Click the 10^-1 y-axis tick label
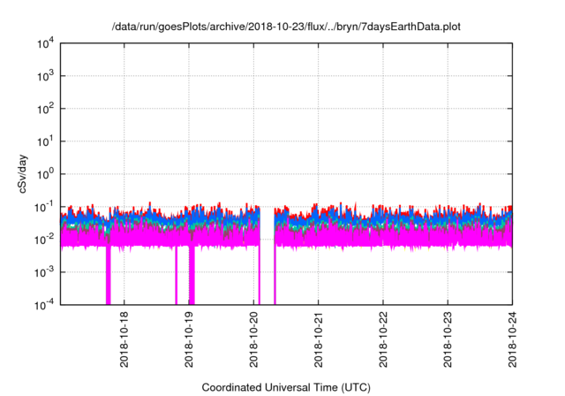The width and height of the screenshot is (565, 396). coord(45,208)
